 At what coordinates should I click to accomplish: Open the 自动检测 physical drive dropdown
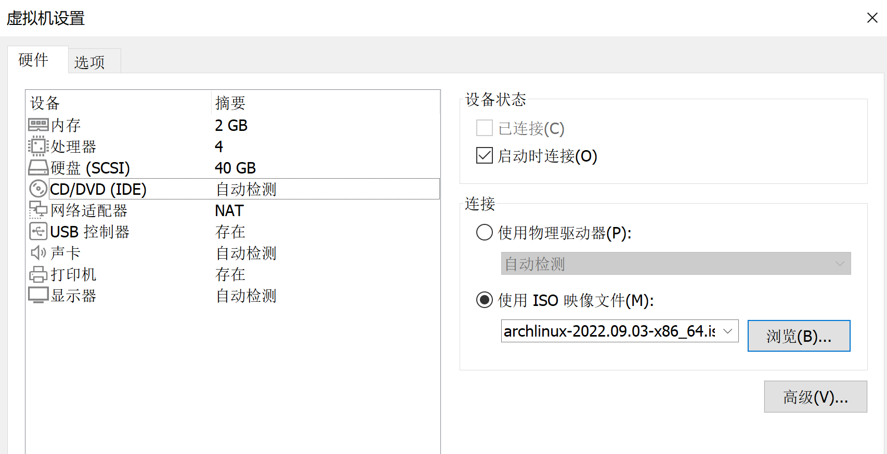point(676,263)
